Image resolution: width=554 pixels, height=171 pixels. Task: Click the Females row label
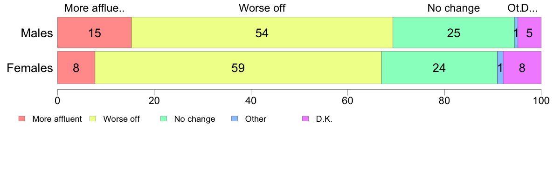tap(30, 68)
